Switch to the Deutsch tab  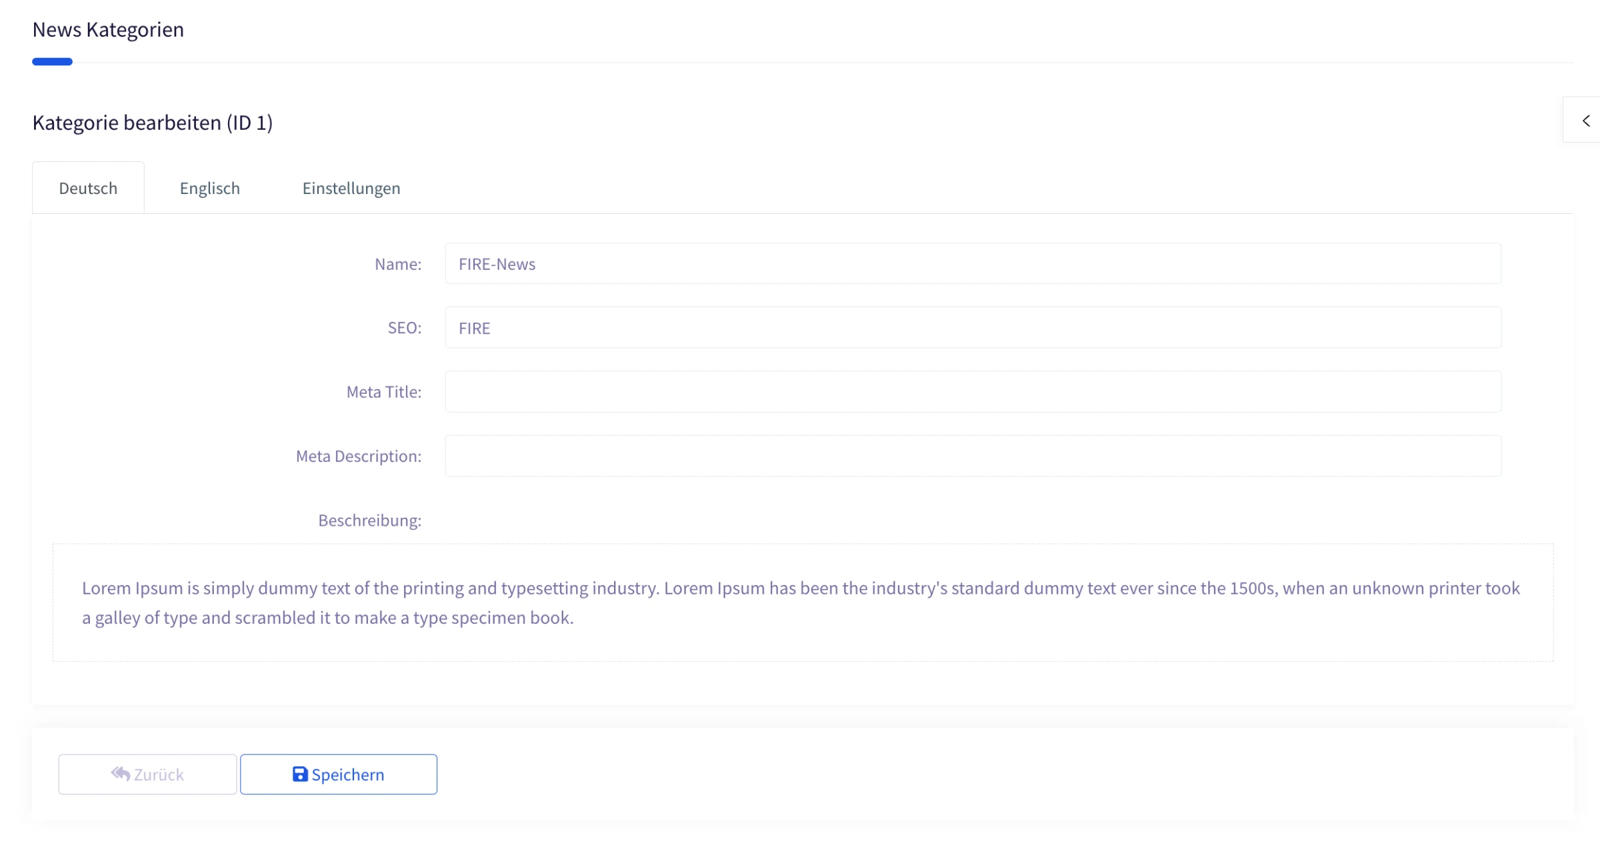[88, 188]
